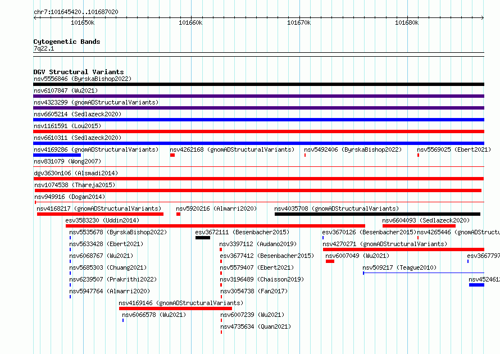Open nsv6007239 (Wu2021) variant label

(x=252, y=315)
